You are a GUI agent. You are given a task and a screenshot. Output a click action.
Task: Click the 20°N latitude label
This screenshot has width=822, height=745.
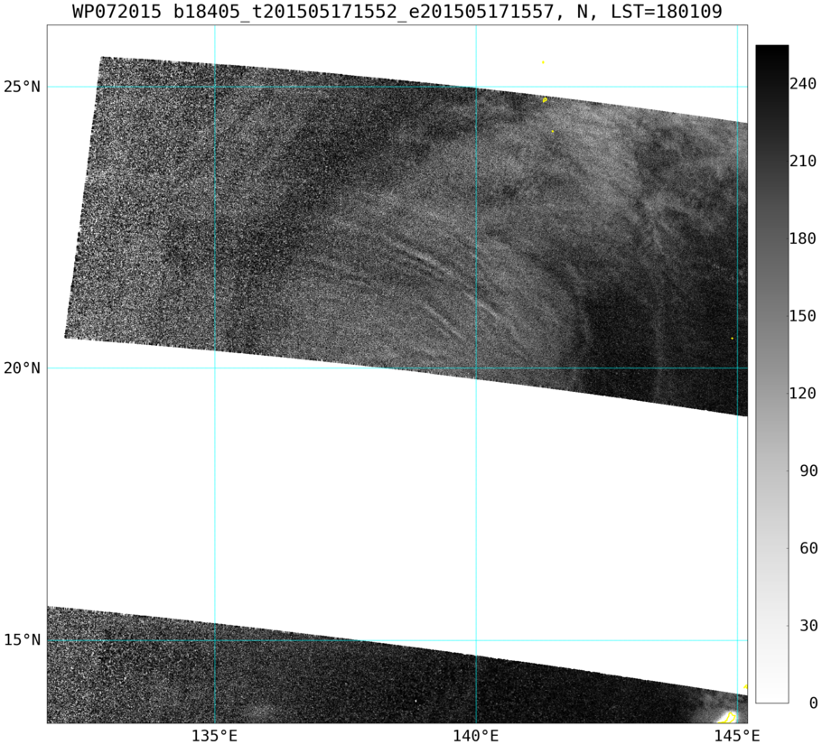point(22,368)
